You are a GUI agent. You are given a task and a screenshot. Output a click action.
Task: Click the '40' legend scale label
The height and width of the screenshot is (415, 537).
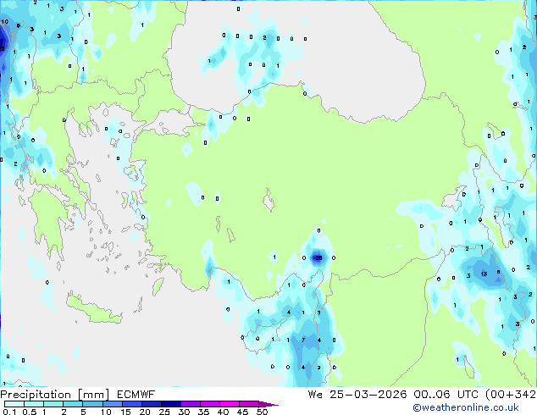point(223,412)
